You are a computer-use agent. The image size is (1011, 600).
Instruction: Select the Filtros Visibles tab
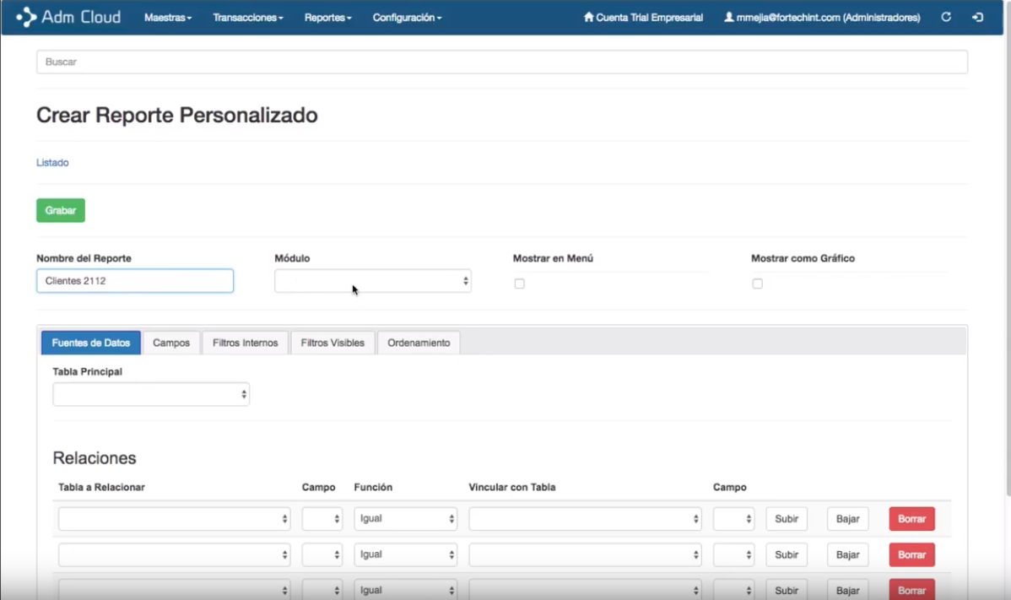click(x=332, y=343)
